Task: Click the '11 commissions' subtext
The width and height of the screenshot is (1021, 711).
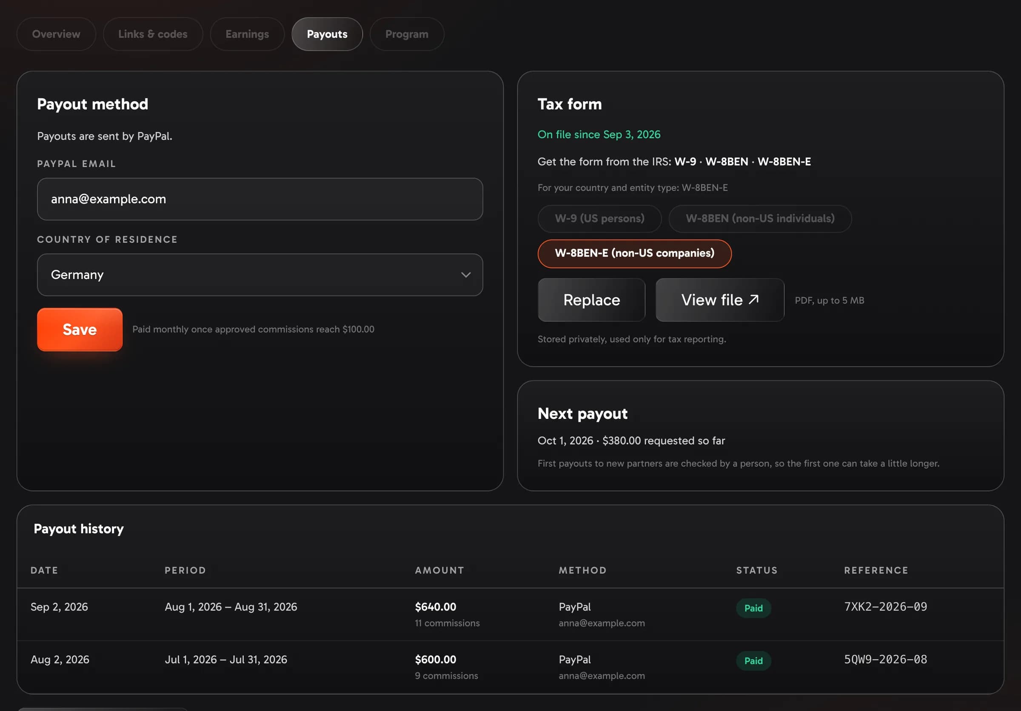Action: 447,623
